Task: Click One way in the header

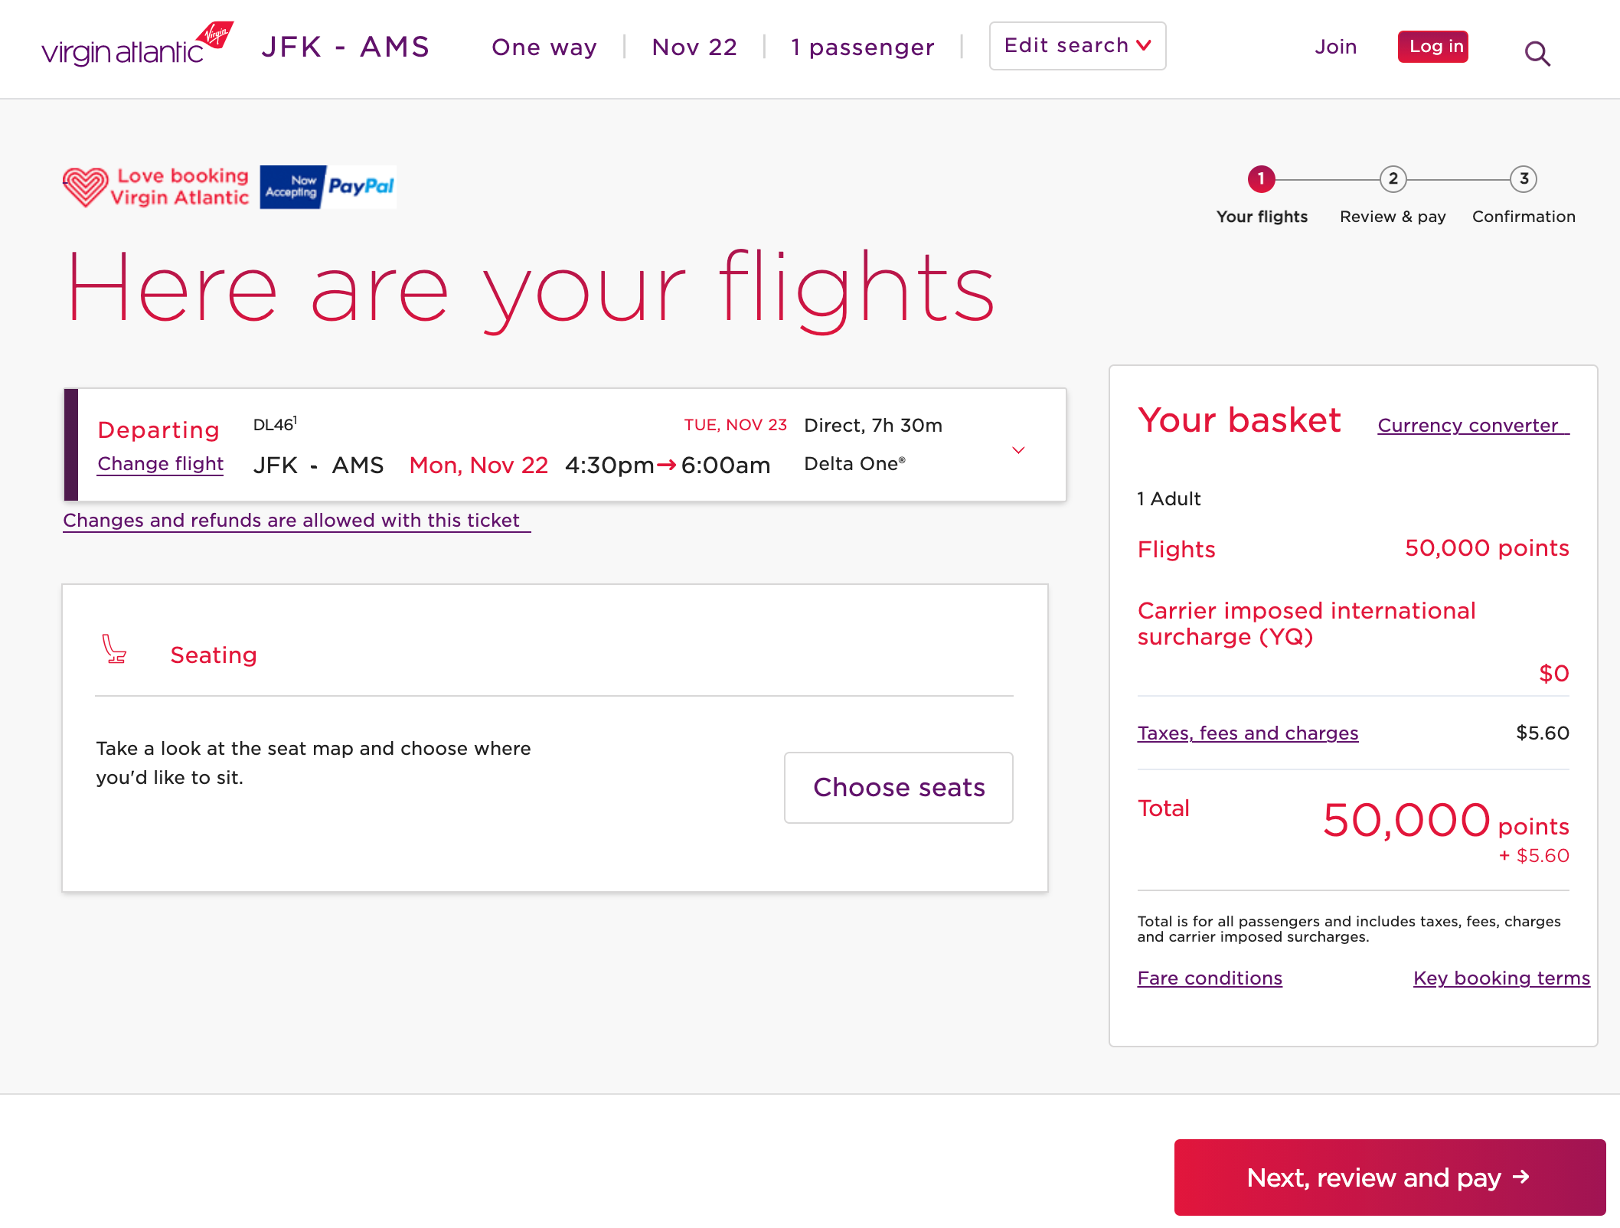Action: point(544,47)
